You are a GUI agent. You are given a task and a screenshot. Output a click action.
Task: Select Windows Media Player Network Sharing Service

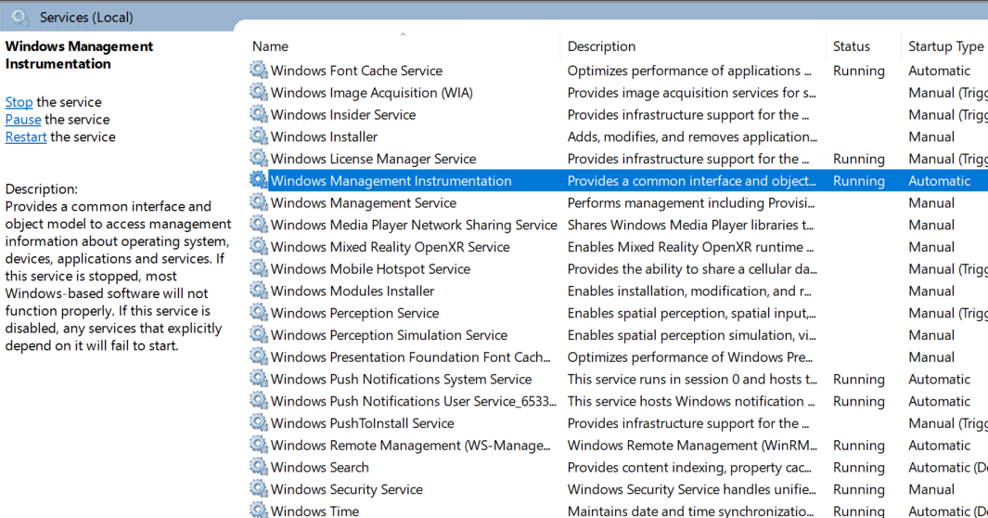click(618, 225)
